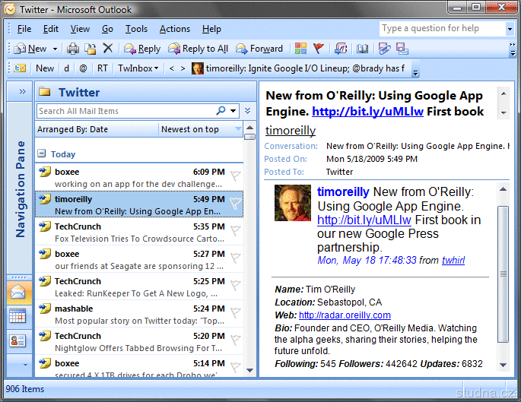Click the Delete (X) toolbar icon
The height and width of the screenshot is (402, 521).
click(x=107, y=49)
